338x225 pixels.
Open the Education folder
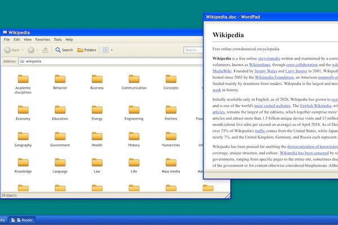[60, 112]
